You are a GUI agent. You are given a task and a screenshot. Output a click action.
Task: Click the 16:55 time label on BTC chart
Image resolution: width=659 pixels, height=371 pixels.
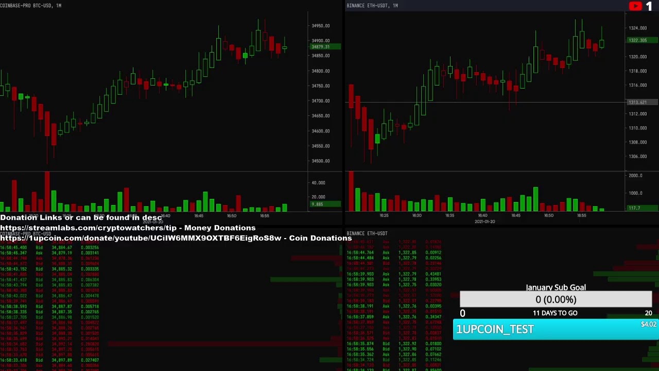click(264, 216)
